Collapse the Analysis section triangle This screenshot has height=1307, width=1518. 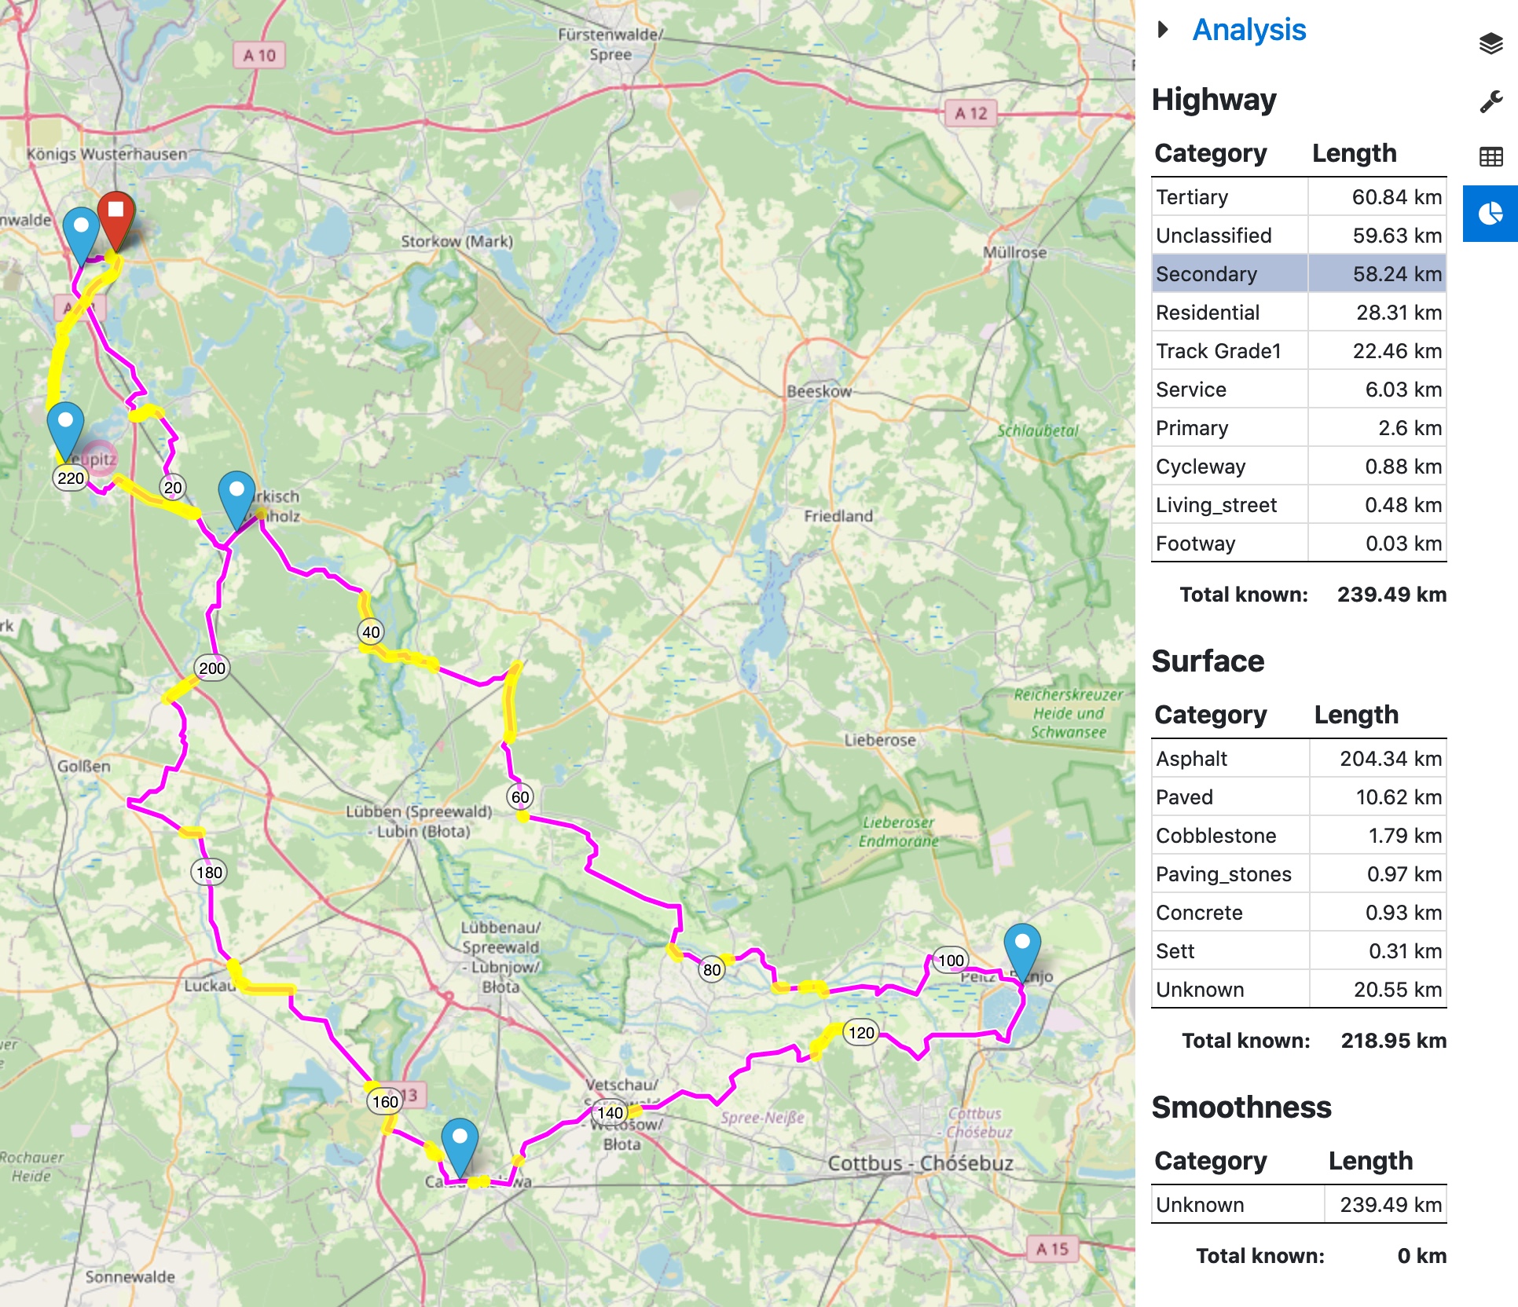click(1163, 30)
